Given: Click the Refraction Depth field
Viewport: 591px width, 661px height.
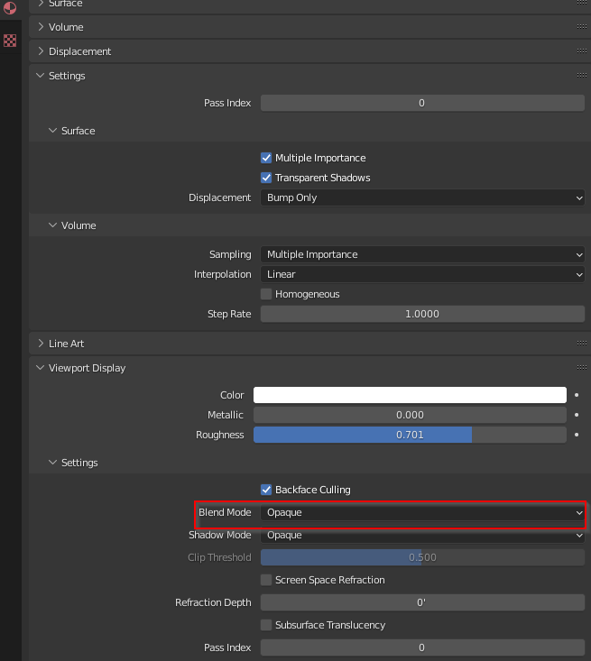Looking at the screenshot, I should coord(422,602).
